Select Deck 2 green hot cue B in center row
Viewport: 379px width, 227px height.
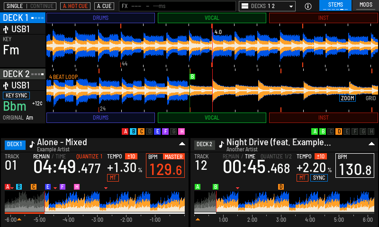point(323,131)
